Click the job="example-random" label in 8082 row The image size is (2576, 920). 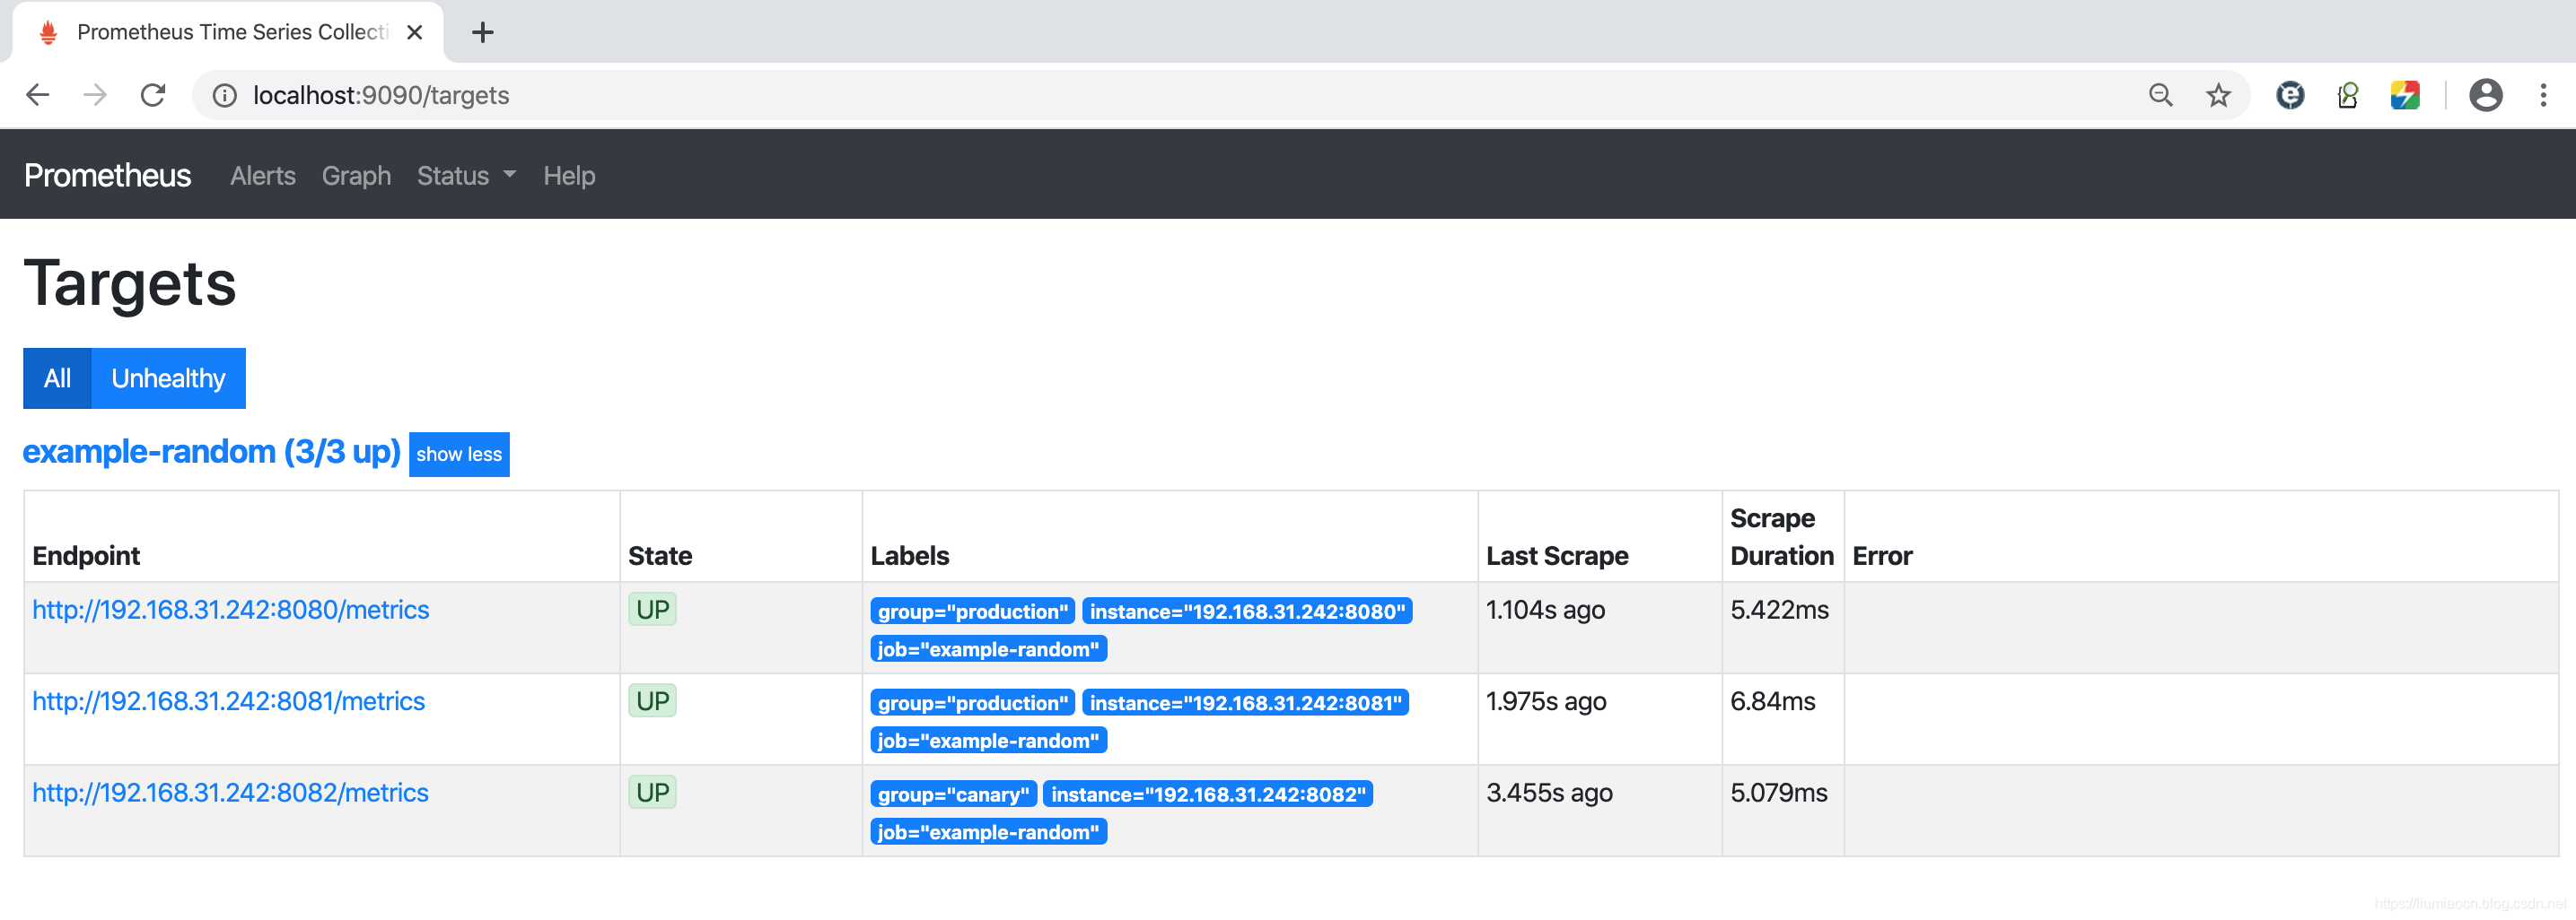[988, 832]
